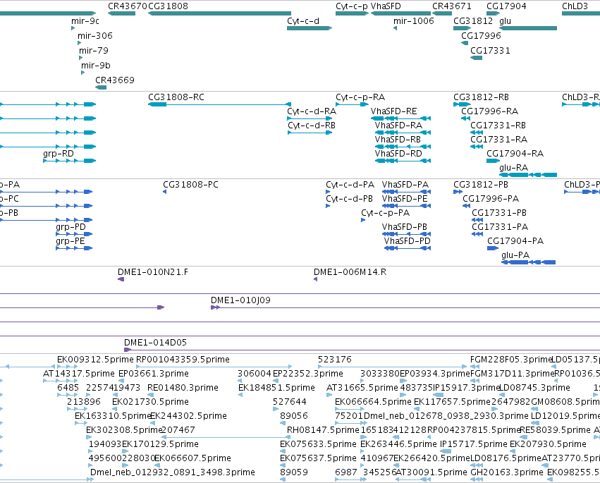
Task: Open the EK207930.5prime EST label
Action: tap(548, 444)
